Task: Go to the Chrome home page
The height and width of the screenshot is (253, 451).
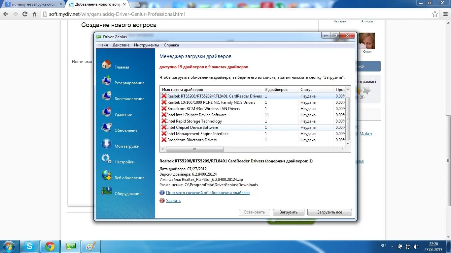Action: (34, 14)
